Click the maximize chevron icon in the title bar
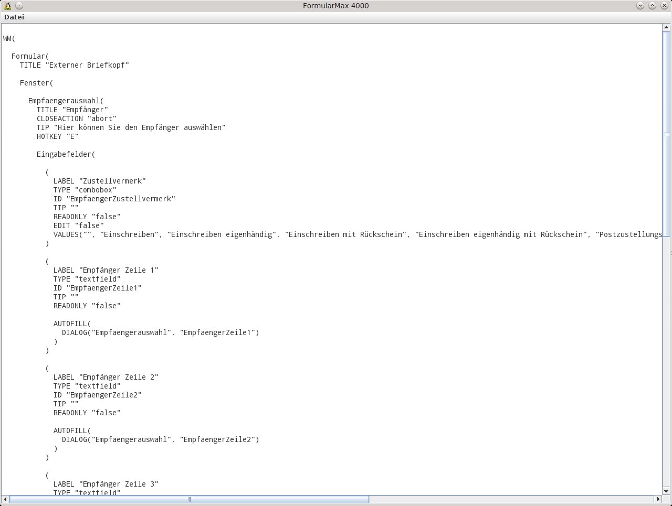 pyautogui.click(x=653, y=5)
